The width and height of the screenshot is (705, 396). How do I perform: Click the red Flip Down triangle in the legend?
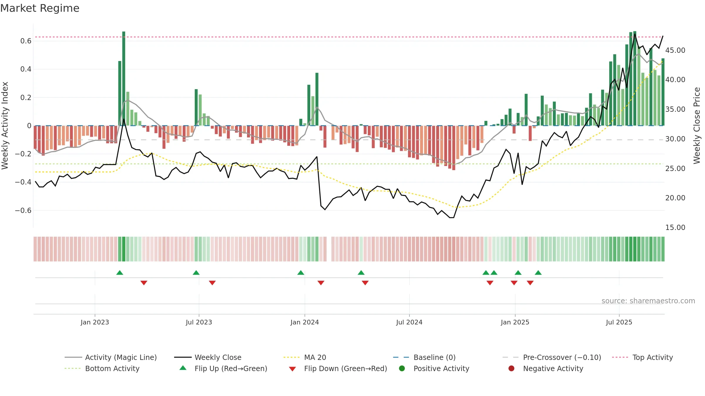292,369
